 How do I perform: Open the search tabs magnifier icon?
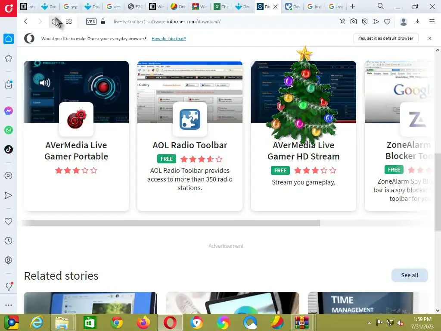[x=381, y=6]
